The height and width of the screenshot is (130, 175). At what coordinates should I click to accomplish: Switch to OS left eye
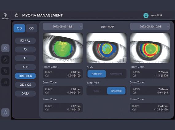click(x=32, y=28)
